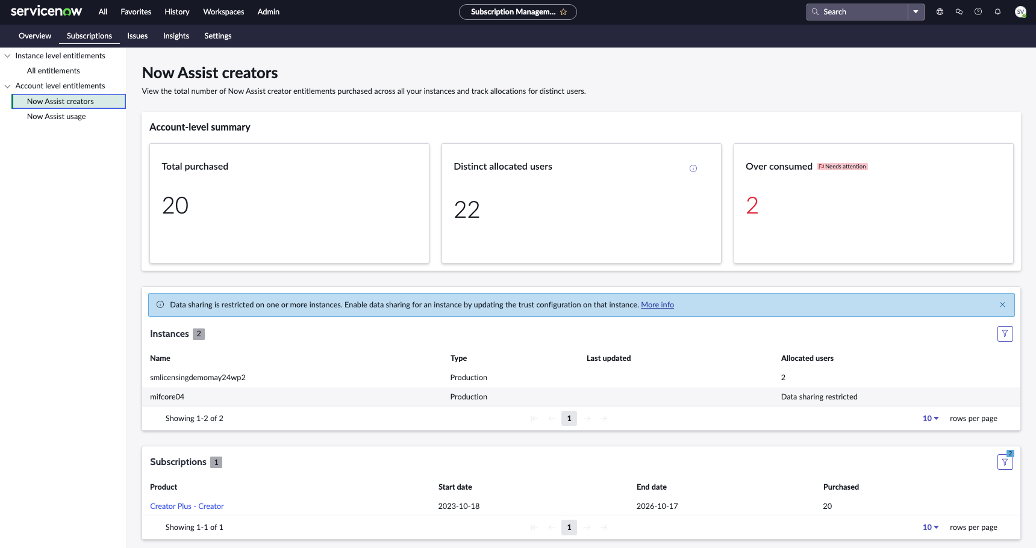Open the All menu
This screenshot has height=548, width=1036.
point(103,11)
